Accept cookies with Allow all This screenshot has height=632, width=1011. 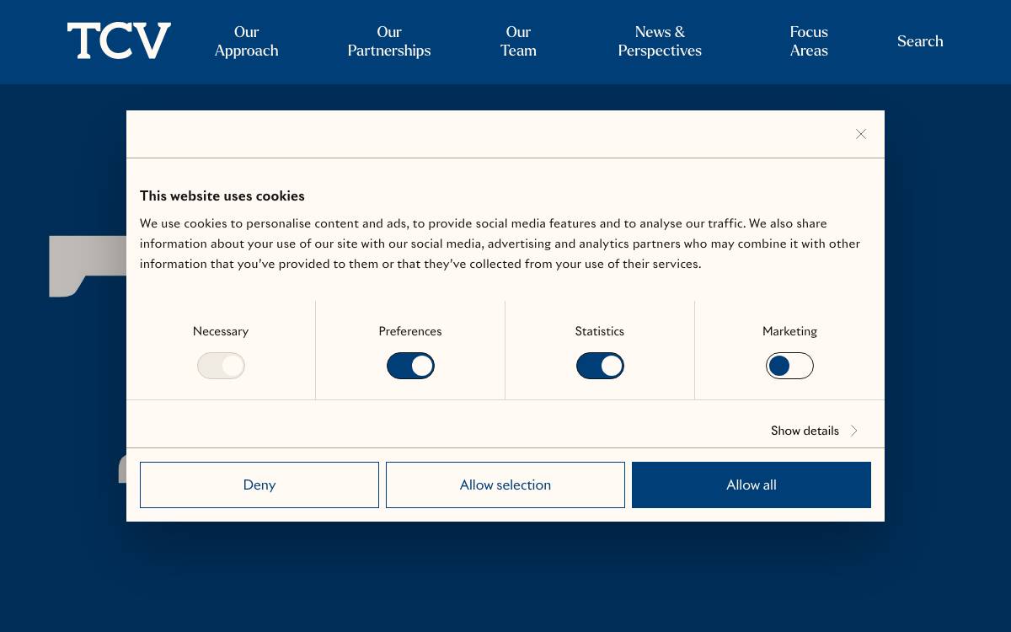click(x=752, y=485)
